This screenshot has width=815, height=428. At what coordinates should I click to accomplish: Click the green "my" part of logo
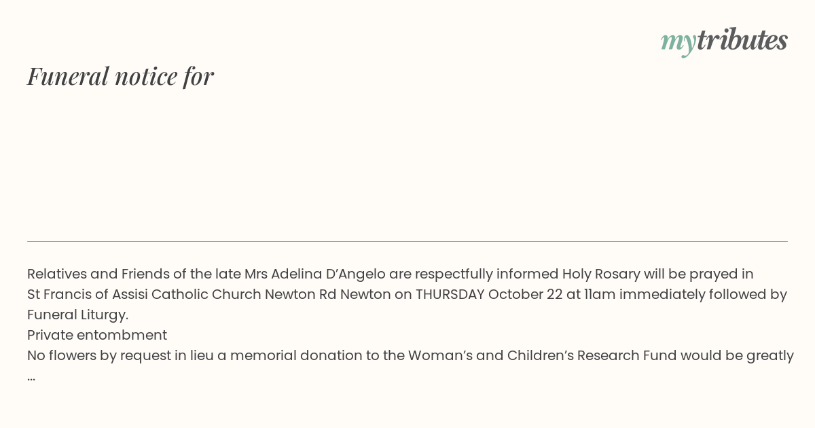(x=678, y=43)
